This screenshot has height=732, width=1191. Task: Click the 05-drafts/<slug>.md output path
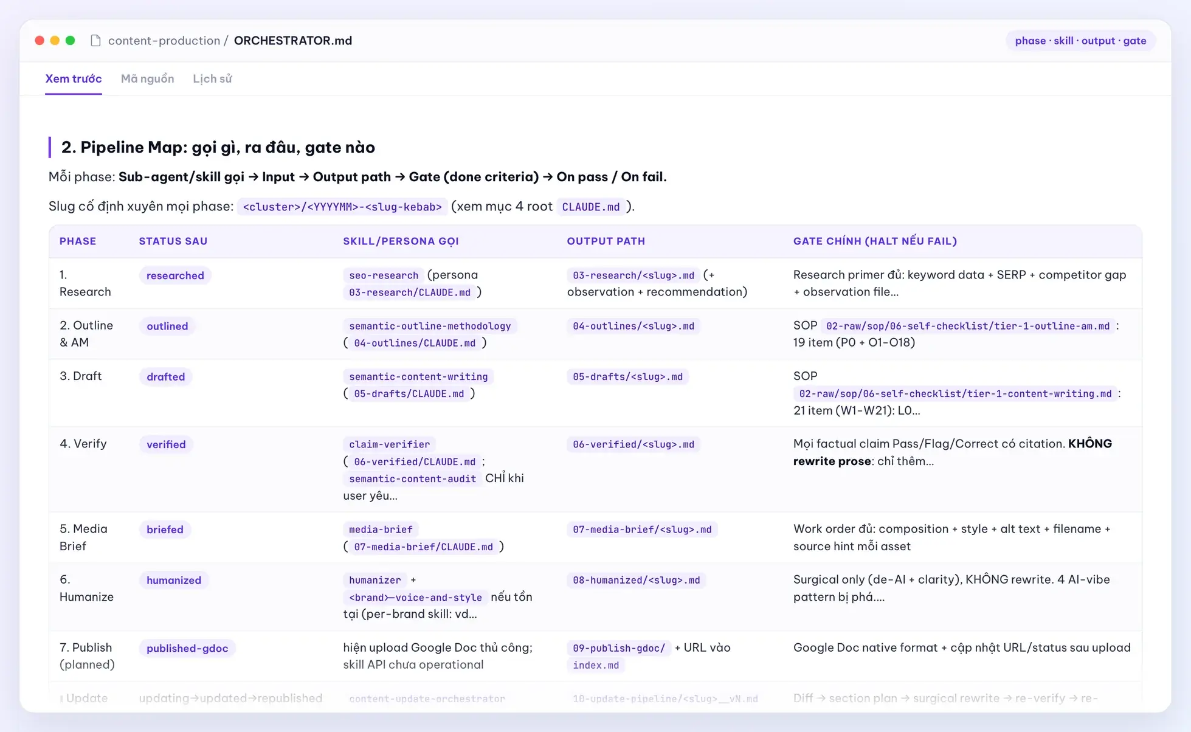tap(627, 377)
